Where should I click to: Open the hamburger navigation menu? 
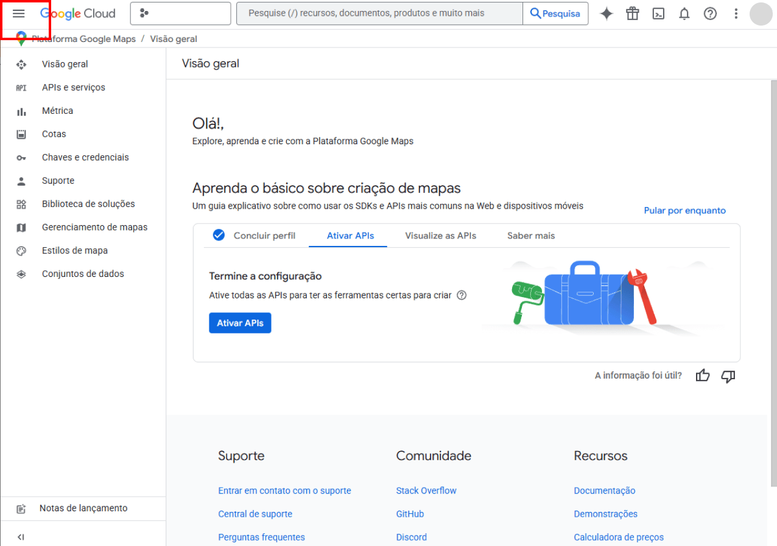[19, 13]
